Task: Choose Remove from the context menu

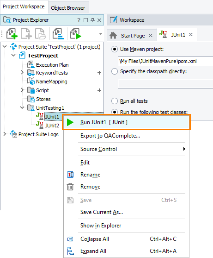Action: point(126,187)
